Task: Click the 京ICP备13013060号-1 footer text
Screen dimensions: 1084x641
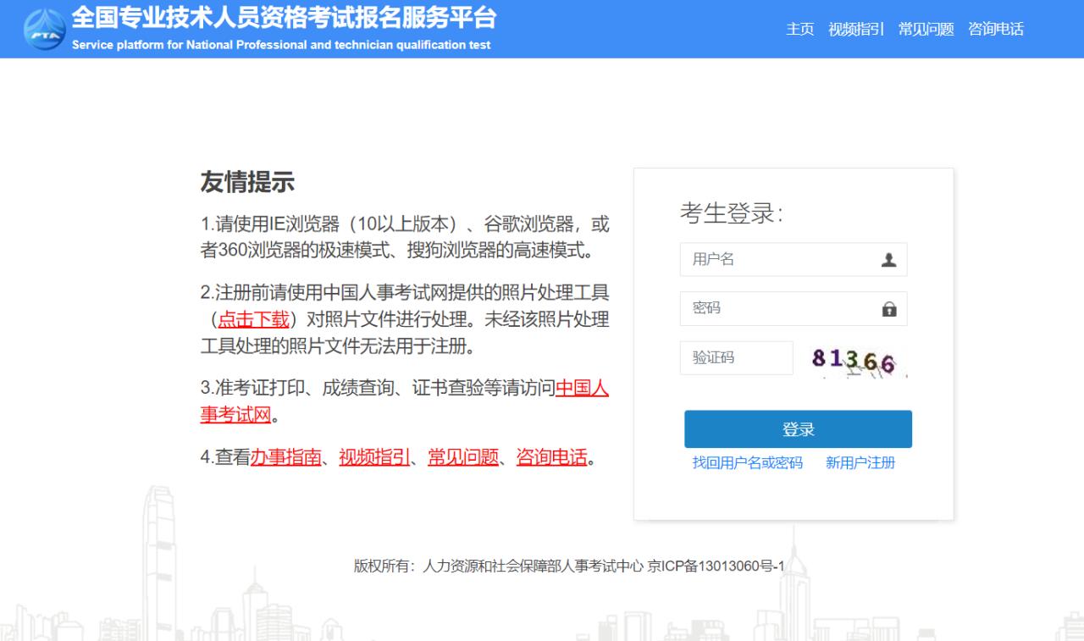Action: coord(716,566)
